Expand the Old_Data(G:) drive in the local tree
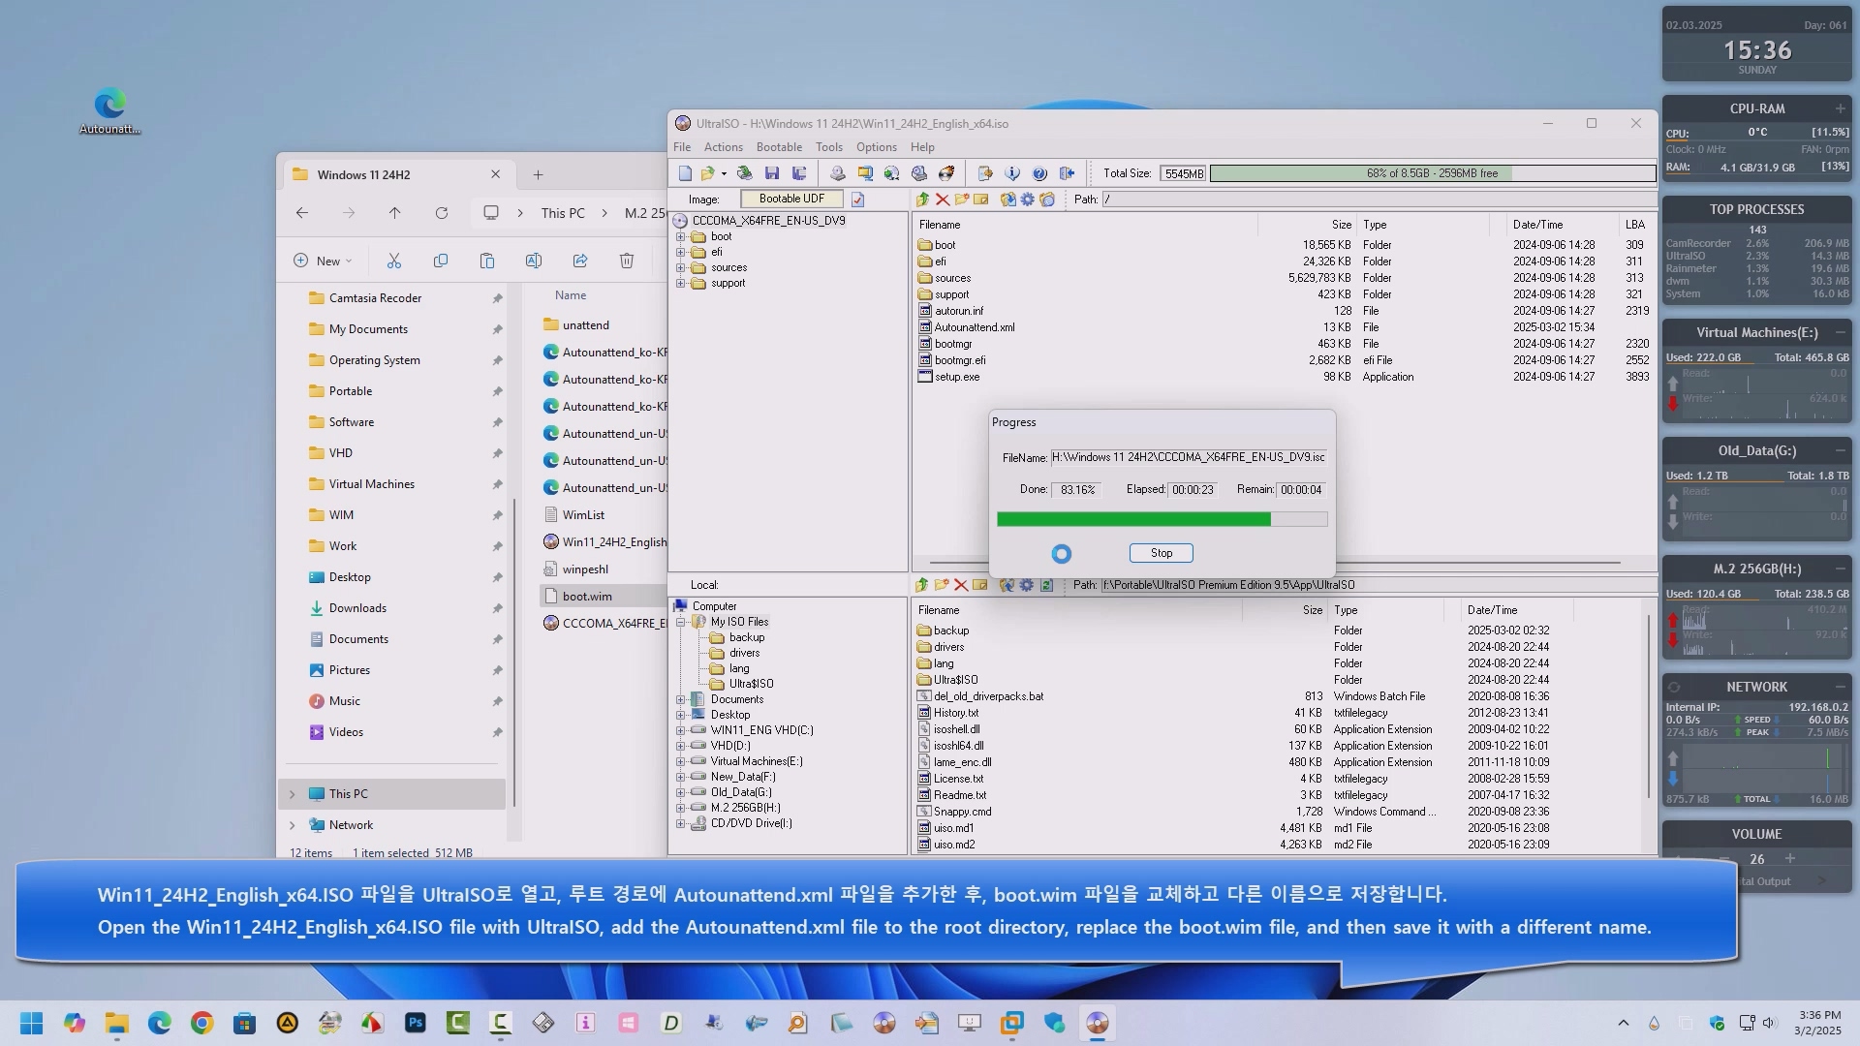 coord(680,792)
